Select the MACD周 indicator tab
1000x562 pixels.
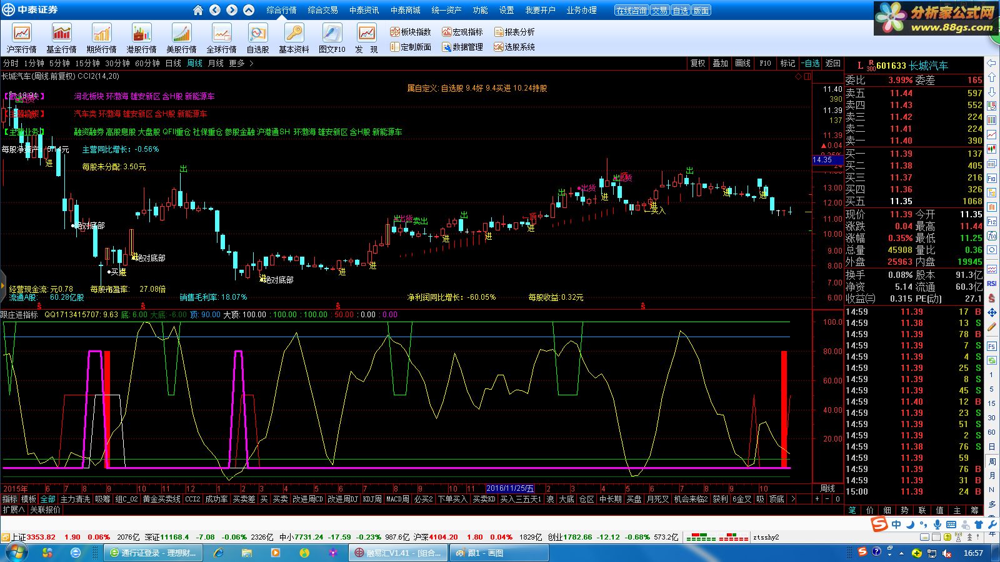tap(397, 499)
